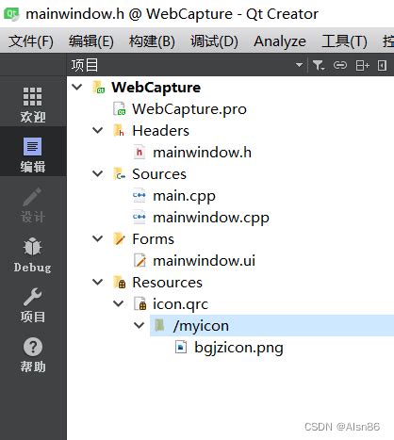Screen dimensions: 394x440
Task: Collapse the Forms folder
Action: click(98, 238)
